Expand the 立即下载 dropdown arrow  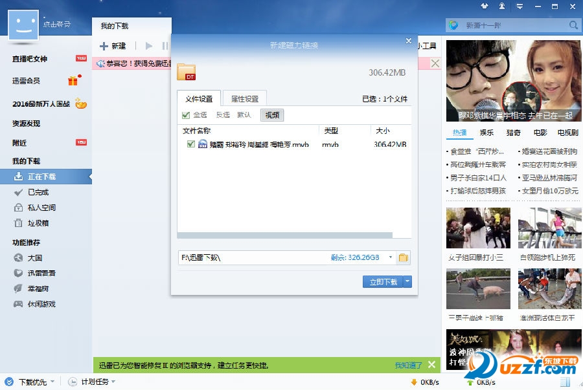[x=407, y=281]
